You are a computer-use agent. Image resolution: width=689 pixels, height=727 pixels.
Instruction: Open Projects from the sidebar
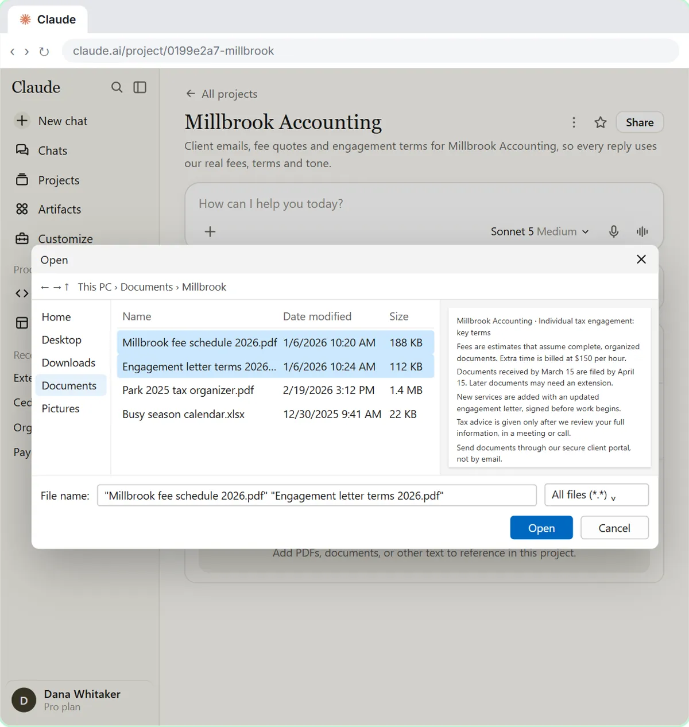(59, 180)
